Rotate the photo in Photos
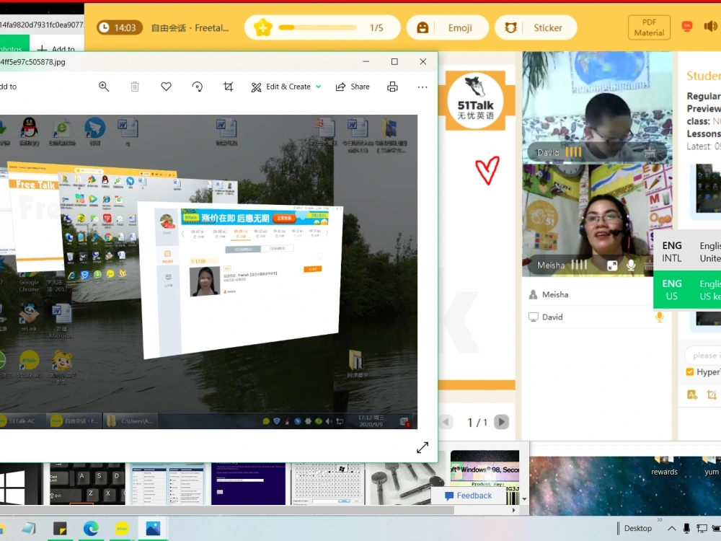The width and height of the screenshot is (721, 541). click(198, 87)
